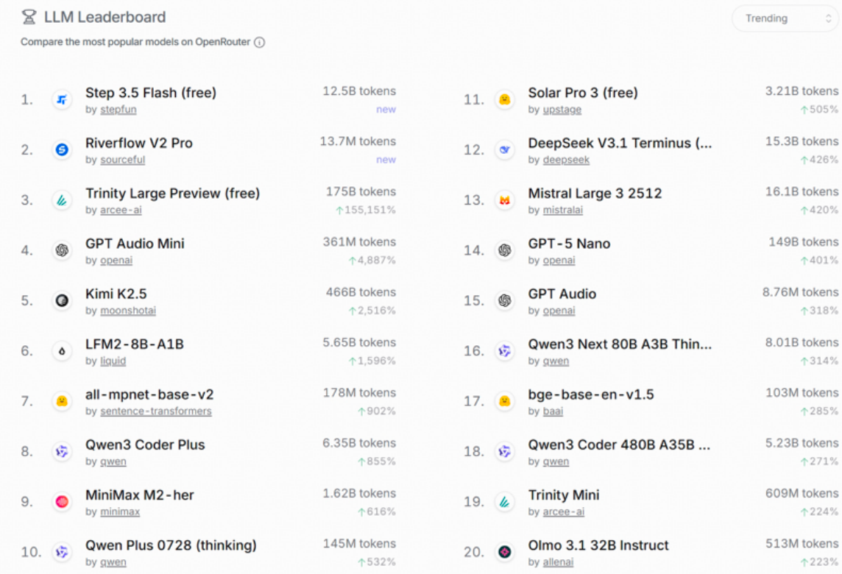Click the Step 3.5 Flash stepfun logo

point(62,100)
